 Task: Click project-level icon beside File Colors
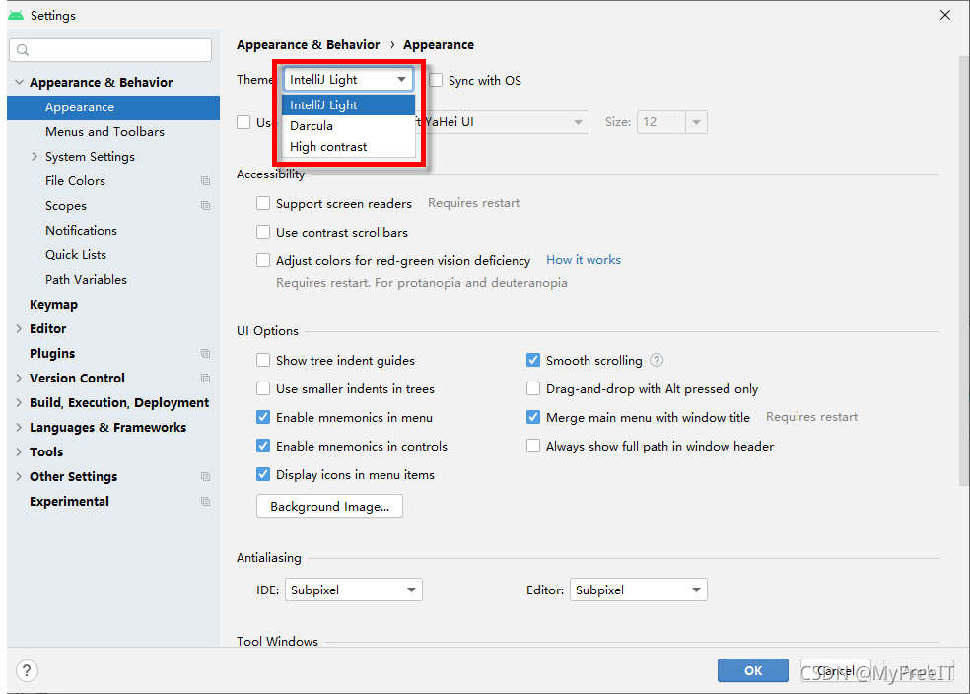205,181
